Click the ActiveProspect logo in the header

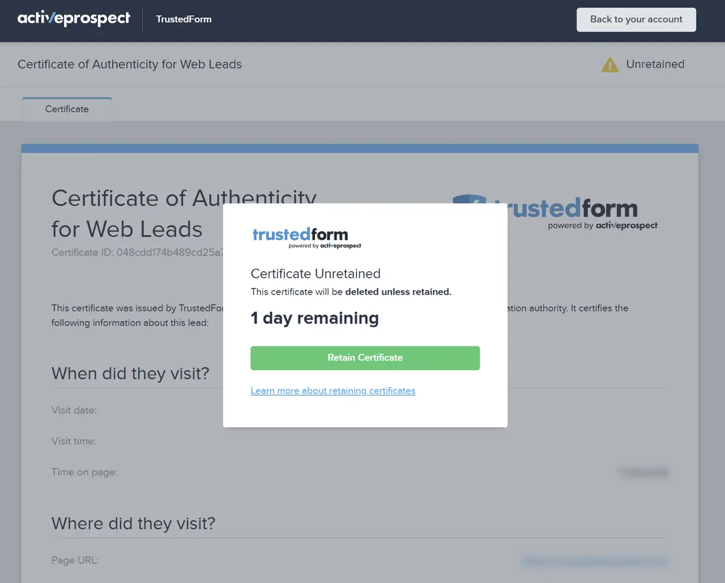click(73, 18)
